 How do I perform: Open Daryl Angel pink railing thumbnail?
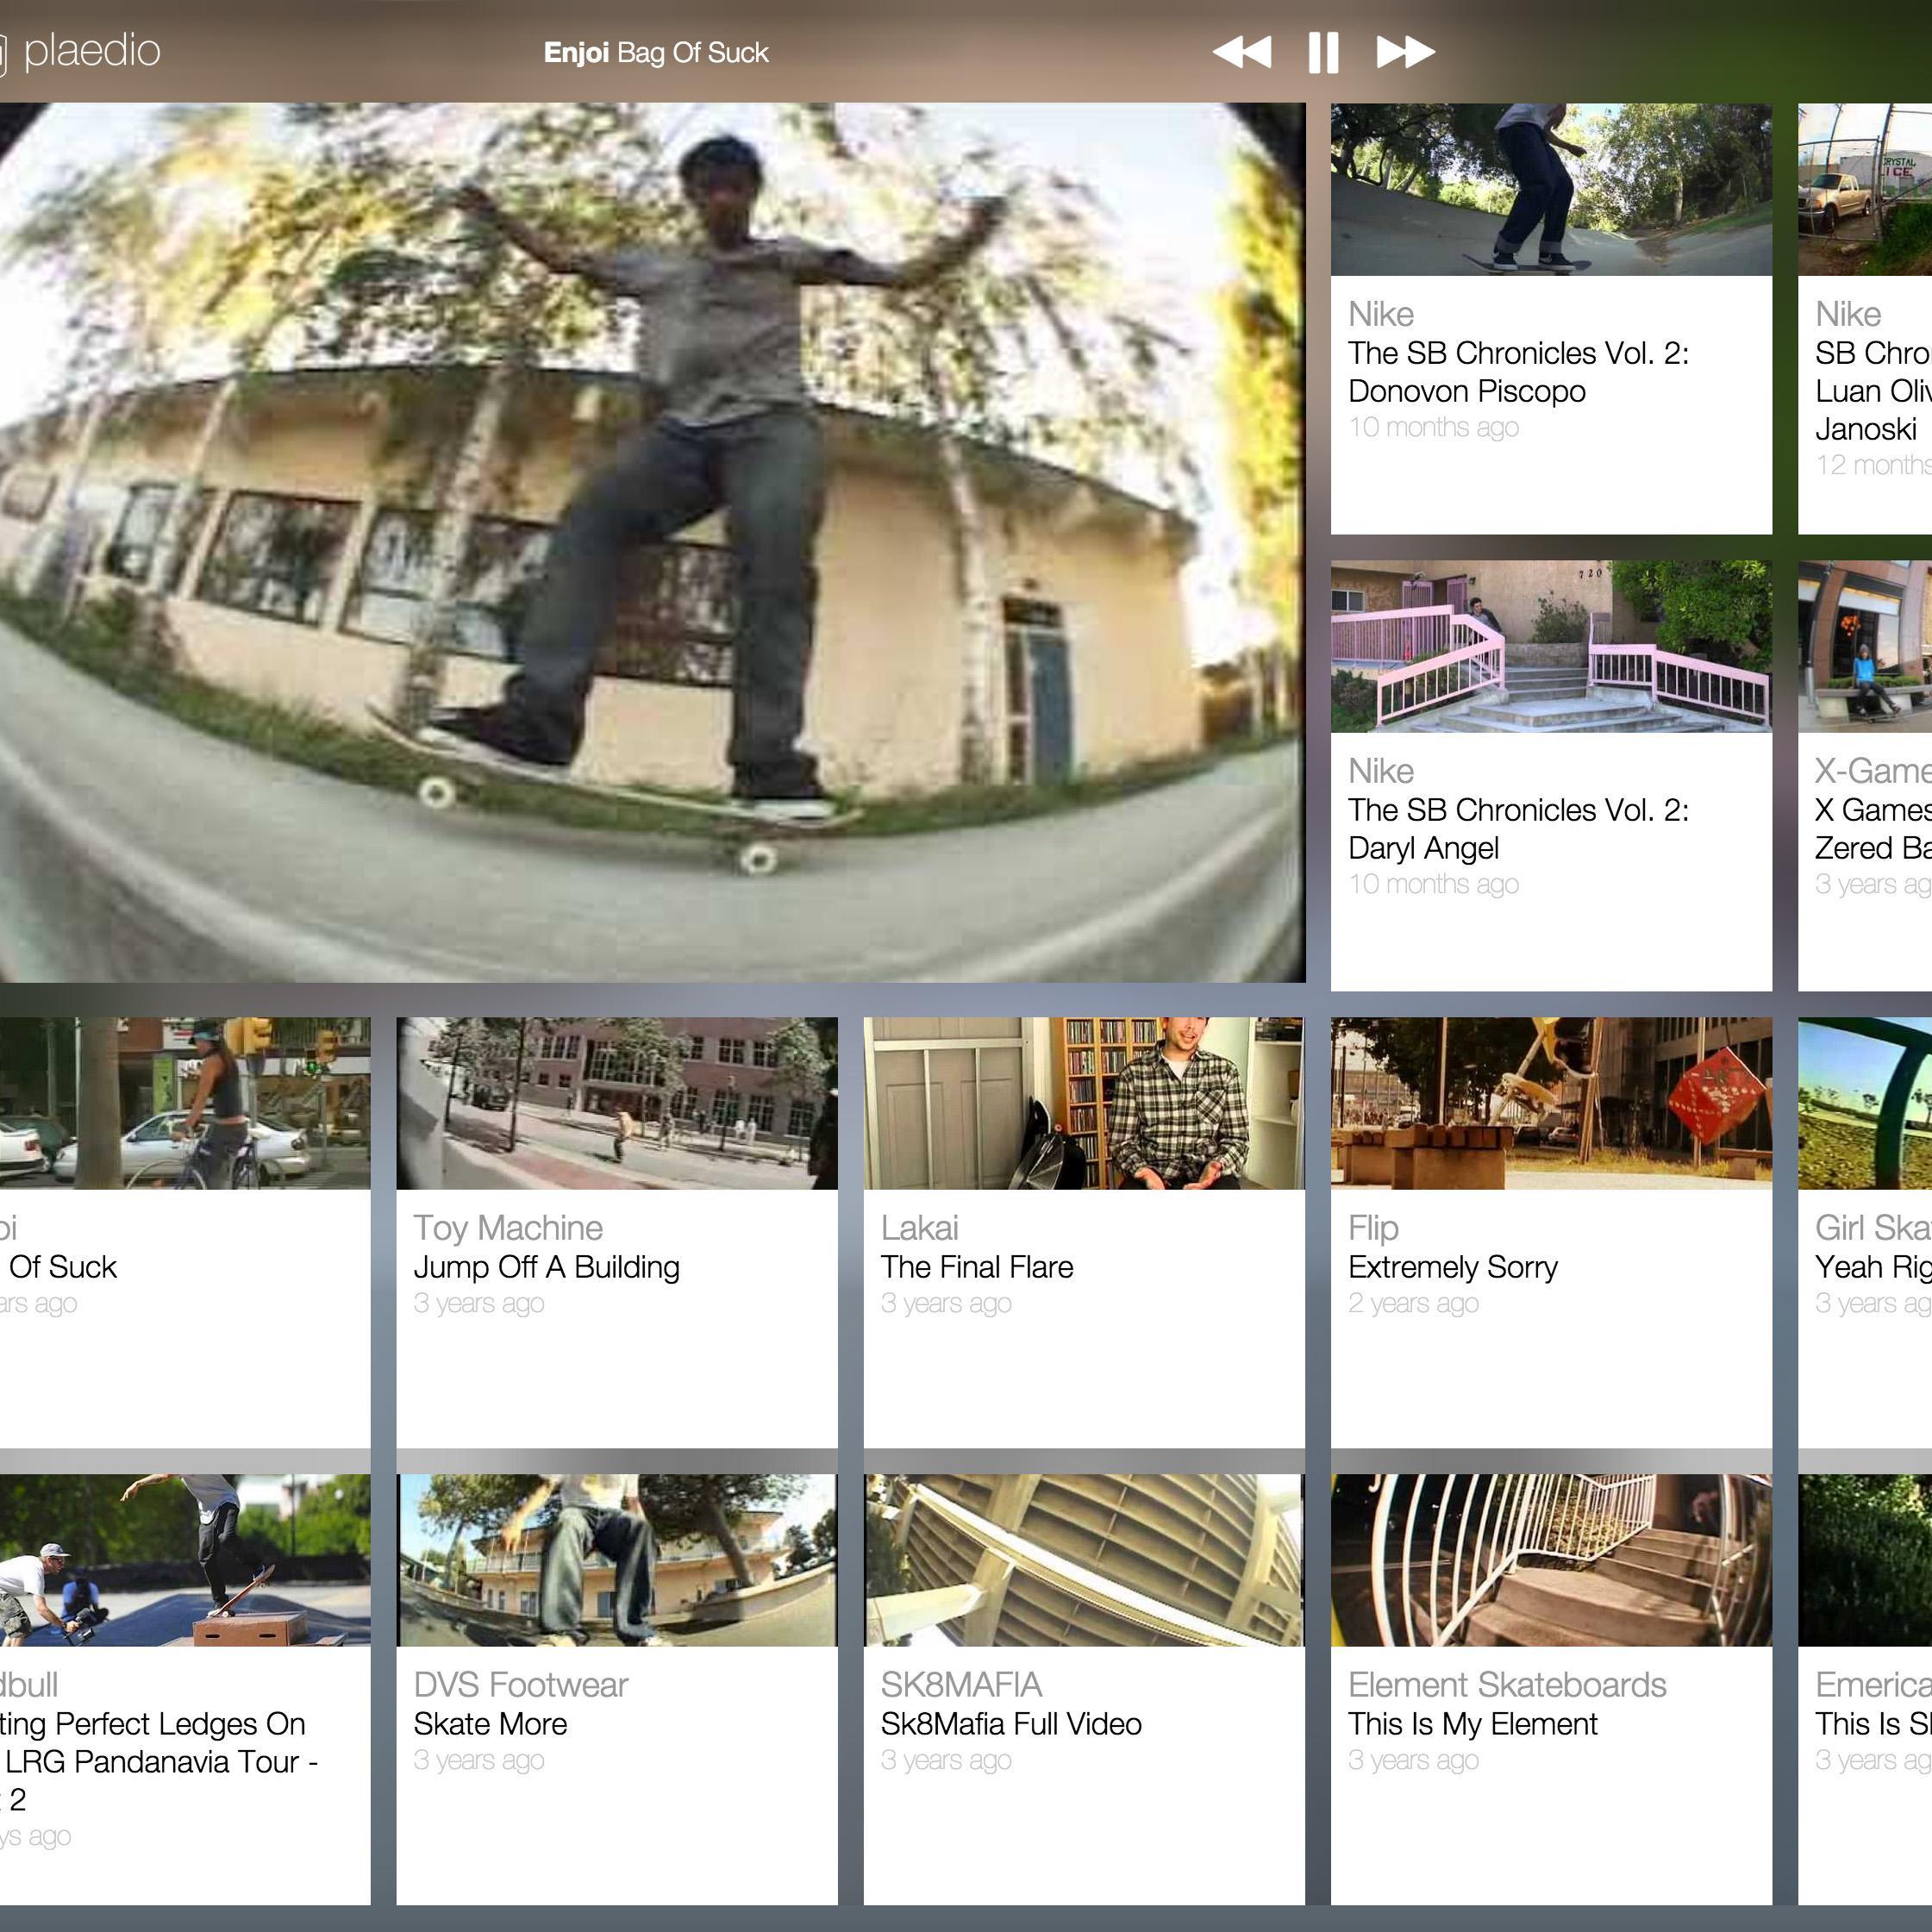point(1550,646)
